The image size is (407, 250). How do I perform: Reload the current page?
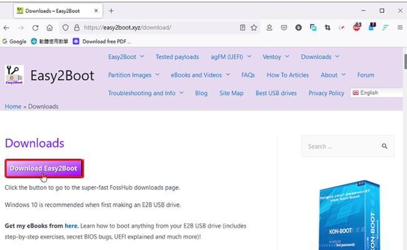36,27
